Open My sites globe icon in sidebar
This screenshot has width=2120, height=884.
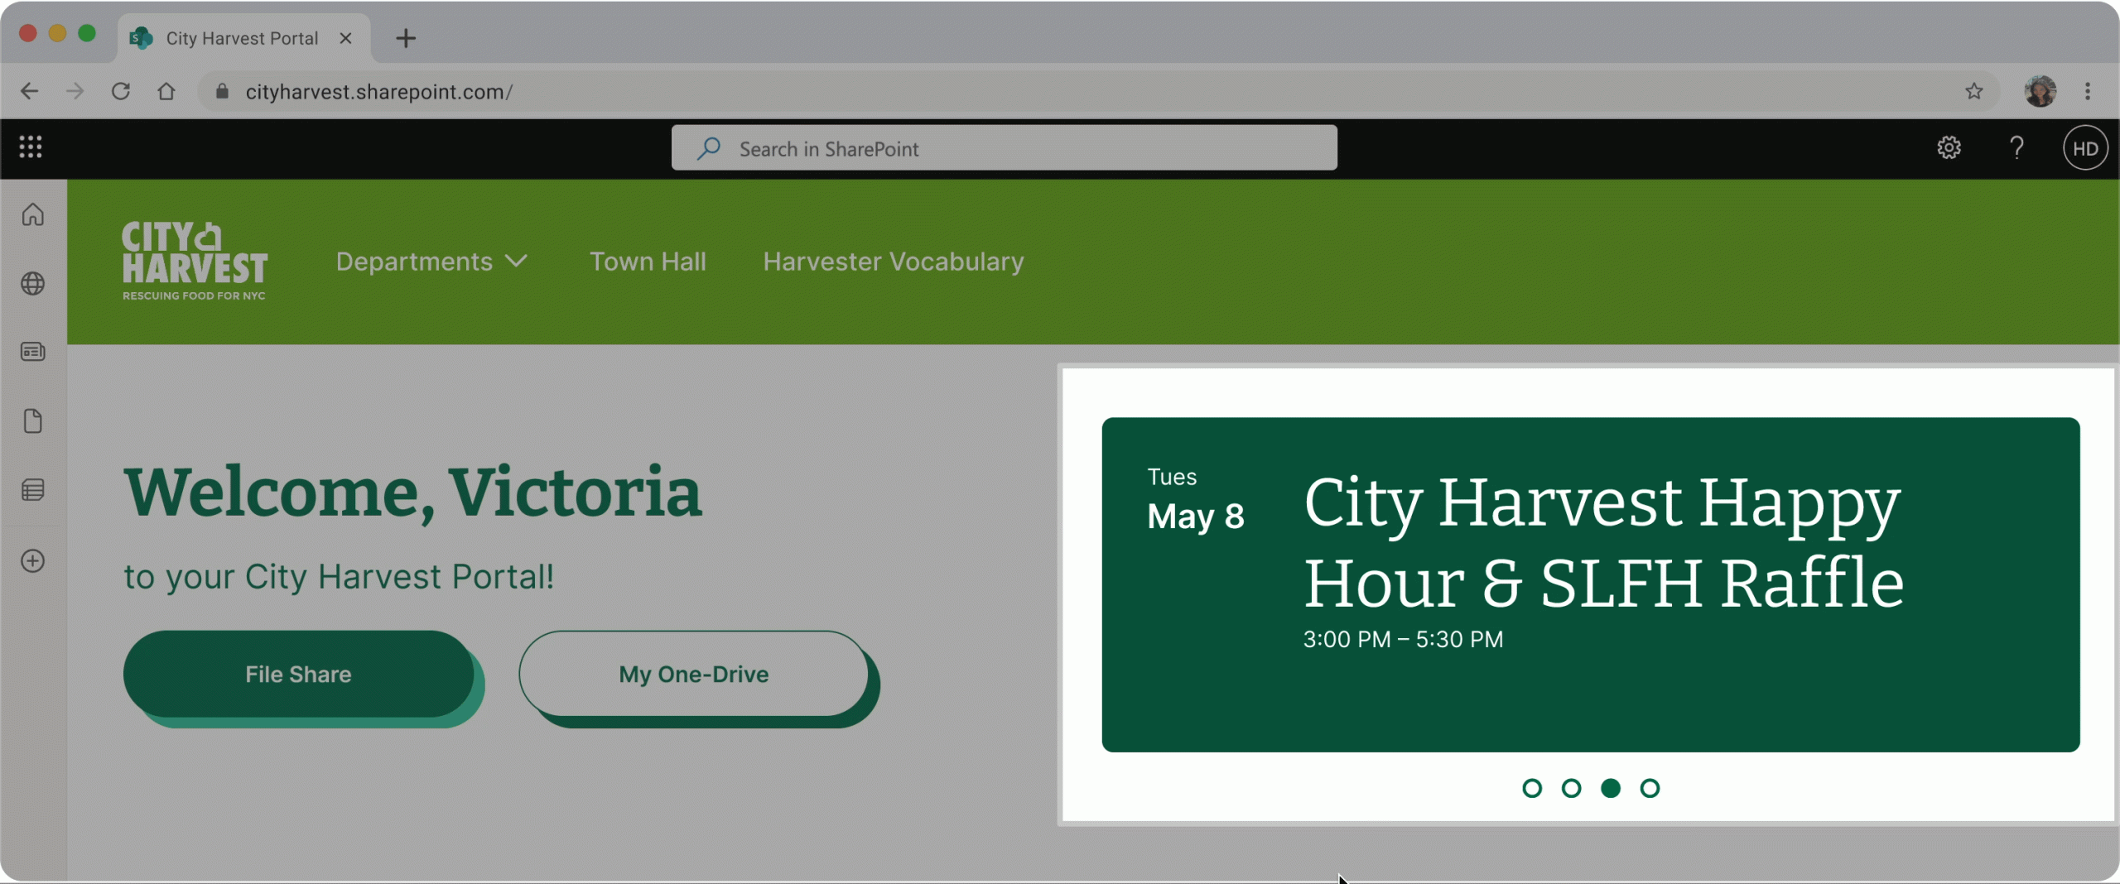[33, 284]
